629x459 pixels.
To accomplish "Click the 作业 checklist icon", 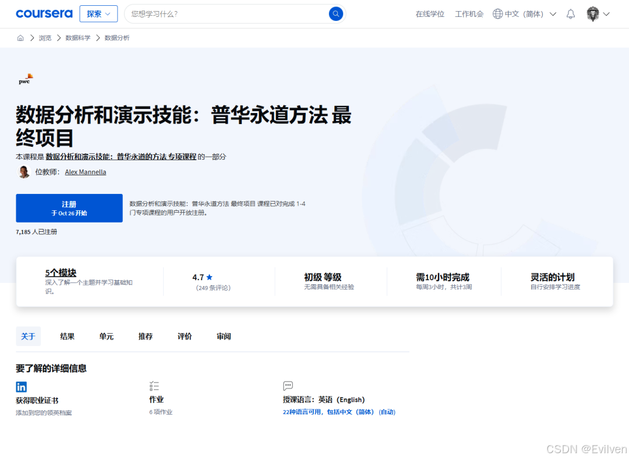I will pyautogui.click(x=154, y=386).
